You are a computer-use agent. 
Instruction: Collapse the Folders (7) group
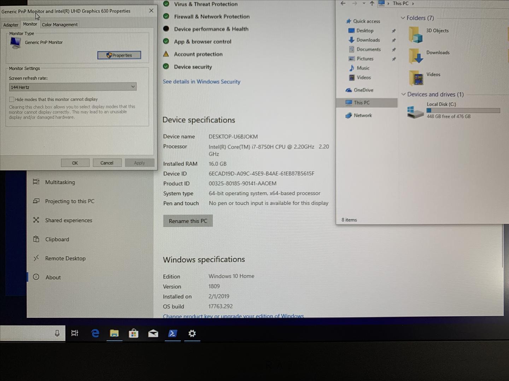[403, 18]
